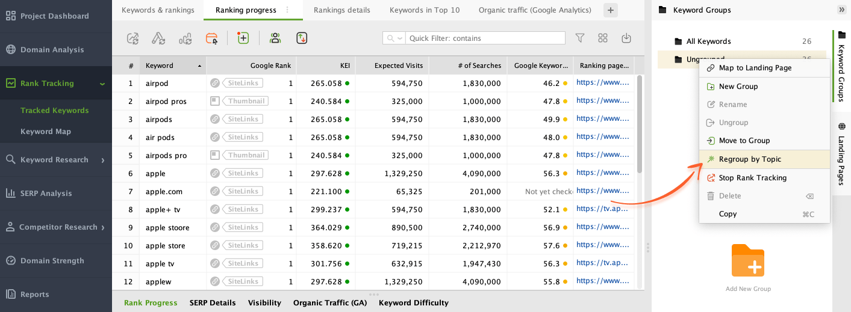Collapse the Rank Tracking sidebar section
The width and height of the screenshot is (851, 312).
102,84
